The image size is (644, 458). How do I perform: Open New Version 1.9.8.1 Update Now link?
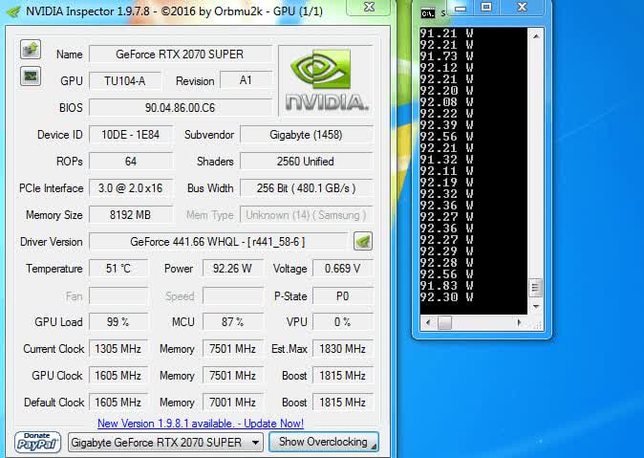pos(201,423)
